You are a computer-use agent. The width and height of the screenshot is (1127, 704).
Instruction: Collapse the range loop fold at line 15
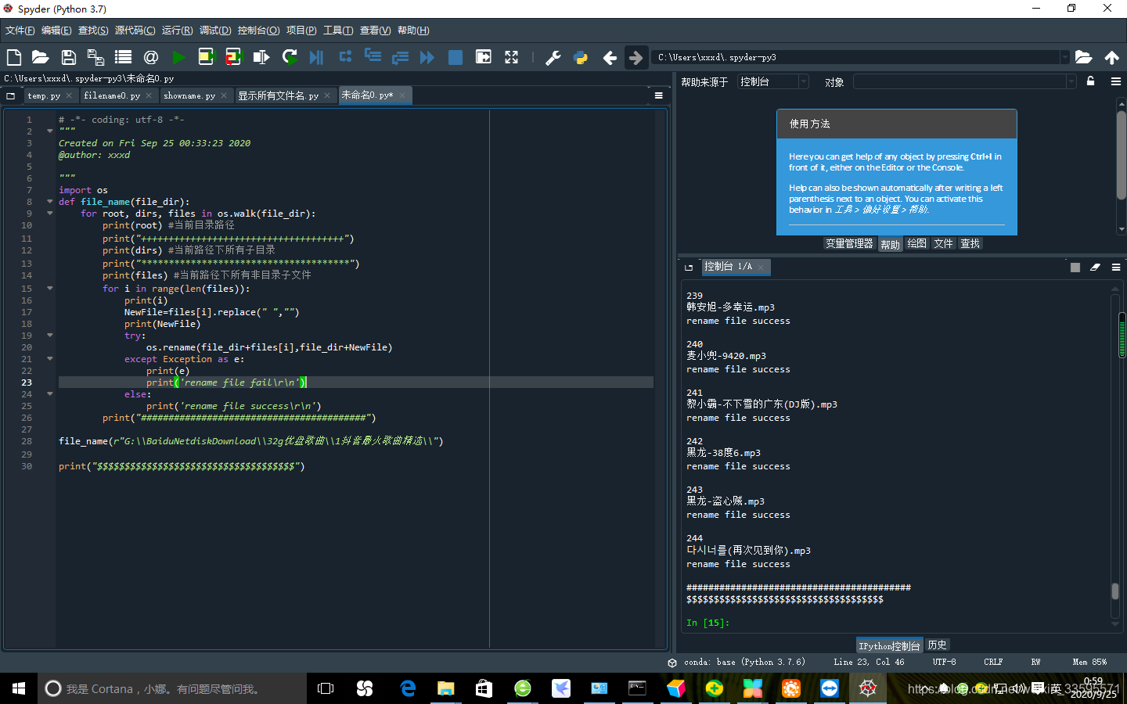point(49,289)
